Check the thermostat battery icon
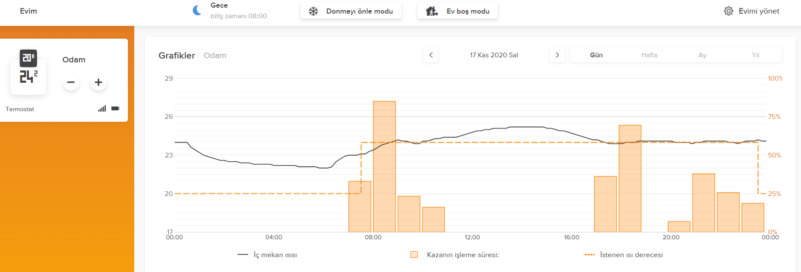 point(116,109)
